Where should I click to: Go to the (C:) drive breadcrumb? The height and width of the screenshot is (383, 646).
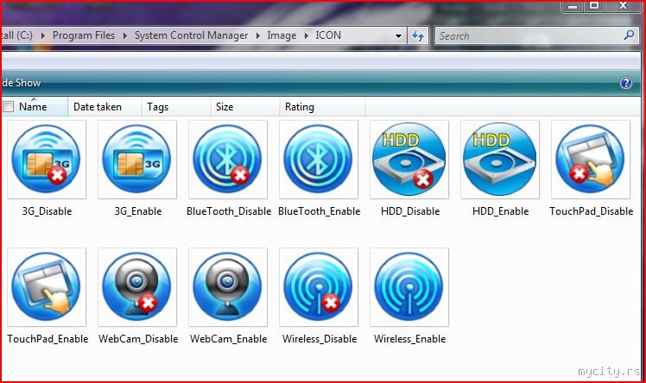[x=17, y=35]
